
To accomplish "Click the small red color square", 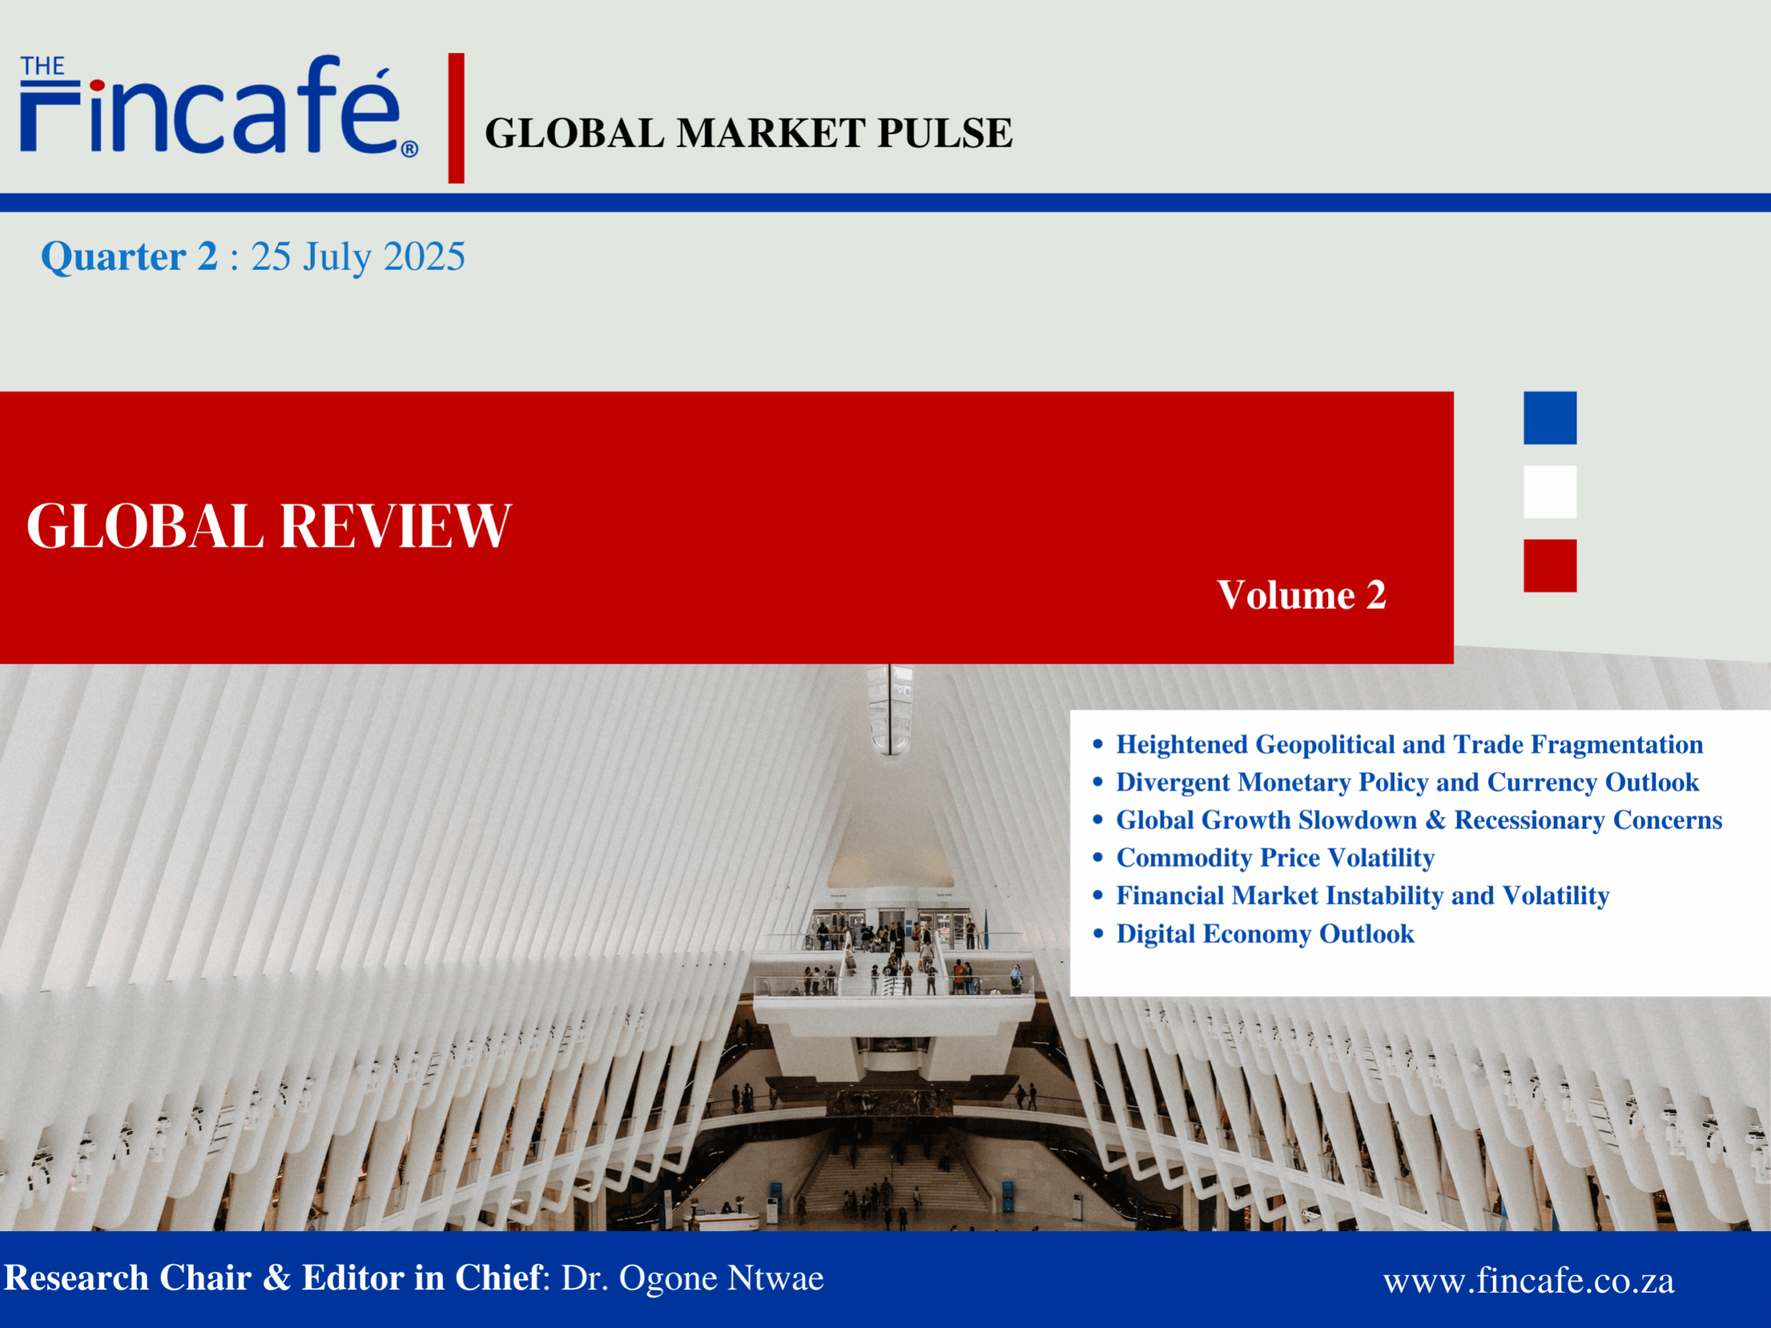I will click(1550, 566).
